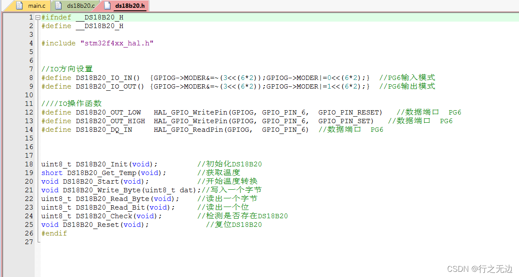
Task: Click the ds18b20.c file icon
Action: 58,6
